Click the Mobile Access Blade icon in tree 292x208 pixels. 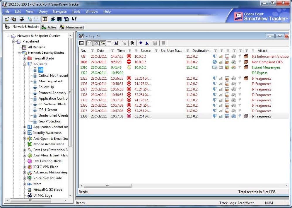[30, 144]
